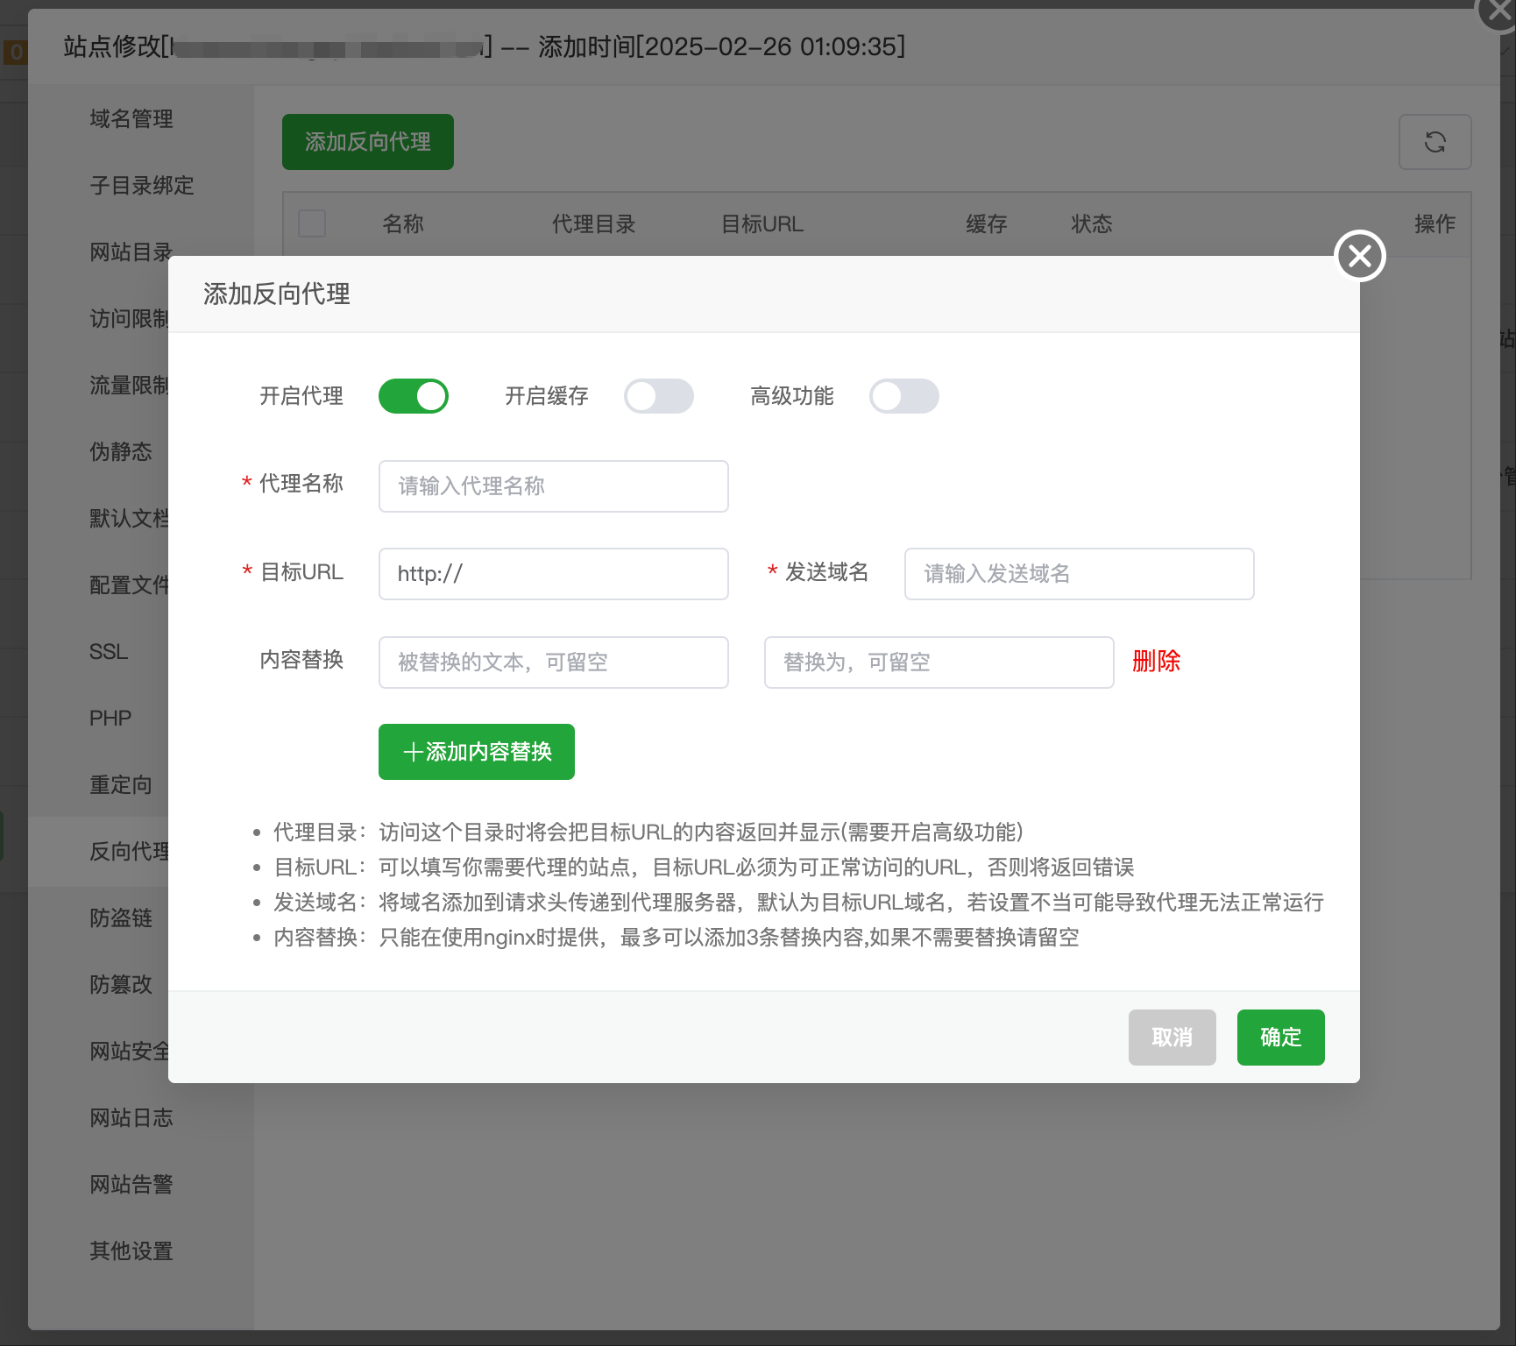Click the refresh icon button
Viewport: 1516px width, 1346px height.
(x=1435, y=142)
